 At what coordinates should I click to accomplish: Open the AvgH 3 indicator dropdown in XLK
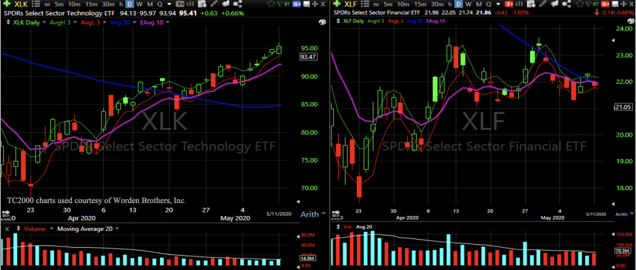(75, 22)
